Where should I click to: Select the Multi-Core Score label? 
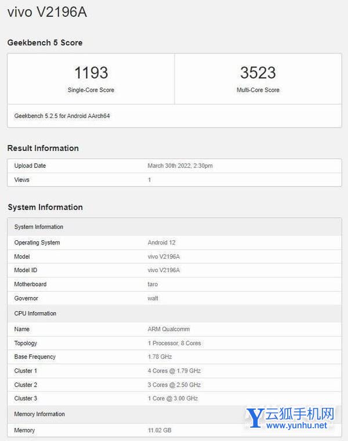pos(258,90)
